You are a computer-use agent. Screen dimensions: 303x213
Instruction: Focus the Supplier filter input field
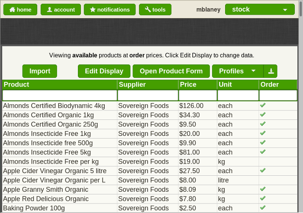[x=148, y=95]
